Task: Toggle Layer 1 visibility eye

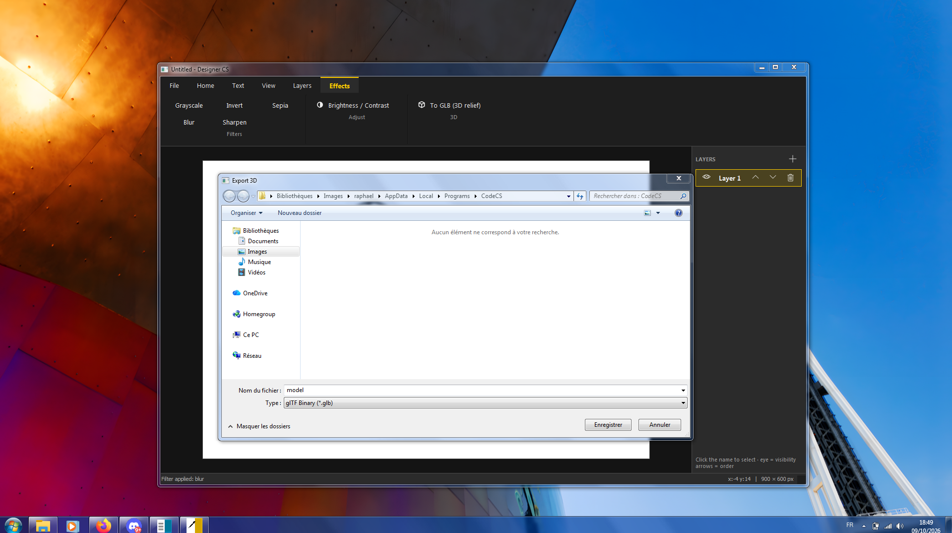Action: pos(706,177)
